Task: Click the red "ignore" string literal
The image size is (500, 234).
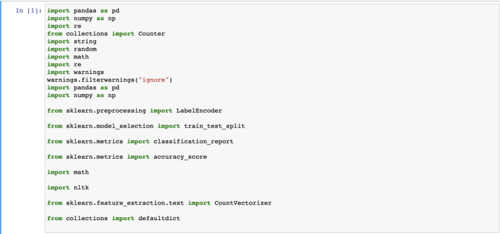Action: (x=154, y=80)
